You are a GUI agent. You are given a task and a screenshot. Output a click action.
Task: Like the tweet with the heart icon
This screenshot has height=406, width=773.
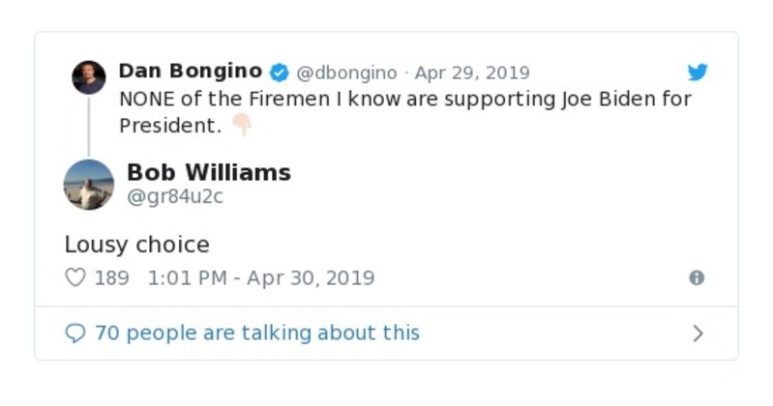click(74, 278)
